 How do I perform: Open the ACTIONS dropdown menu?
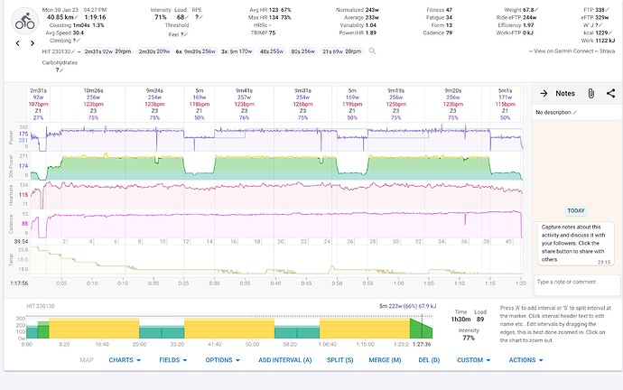[x=526, y=360]
